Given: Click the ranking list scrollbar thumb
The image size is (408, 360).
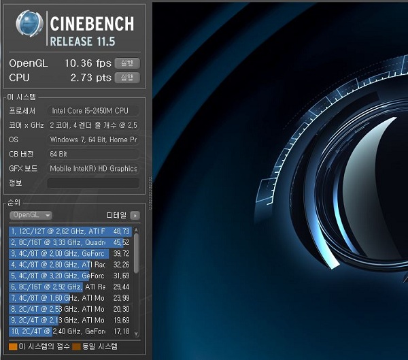Looking at the screenshot, I should [x=136, y=253].
